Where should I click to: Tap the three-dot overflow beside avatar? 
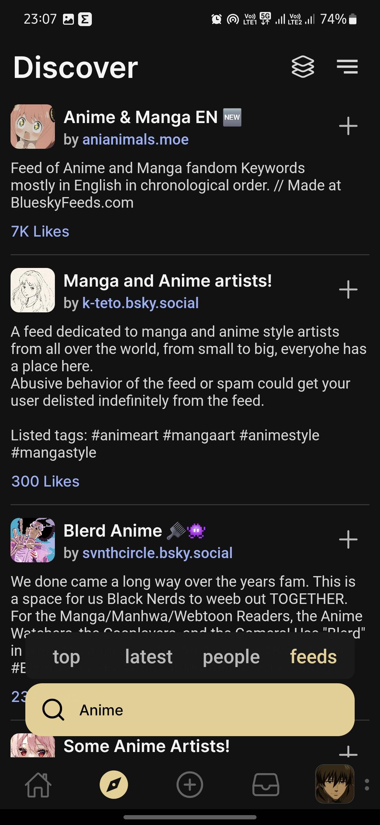click(367, 785)
